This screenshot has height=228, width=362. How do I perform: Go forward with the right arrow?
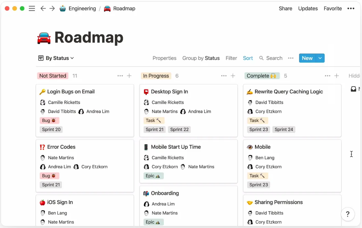coord(52,9)
